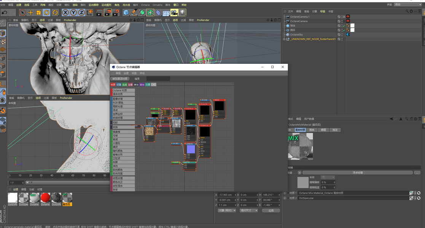Switch to 混合材质 attribute tab

[x=300, y=130]
